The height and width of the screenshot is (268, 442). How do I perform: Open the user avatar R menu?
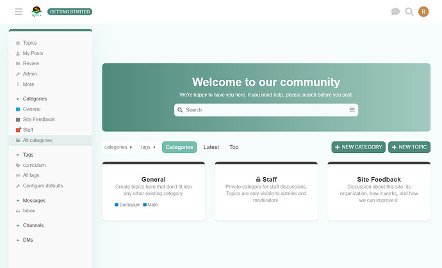tap(423, 12)
